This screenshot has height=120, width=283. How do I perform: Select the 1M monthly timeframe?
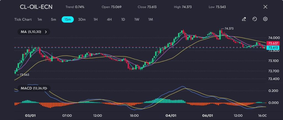[150, 19]
